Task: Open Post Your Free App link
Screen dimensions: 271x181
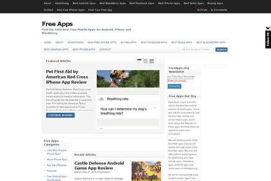Action: pos(100,10)
